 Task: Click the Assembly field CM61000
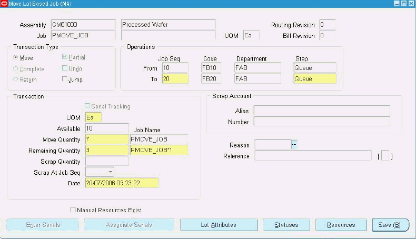(x=83, y=24)
